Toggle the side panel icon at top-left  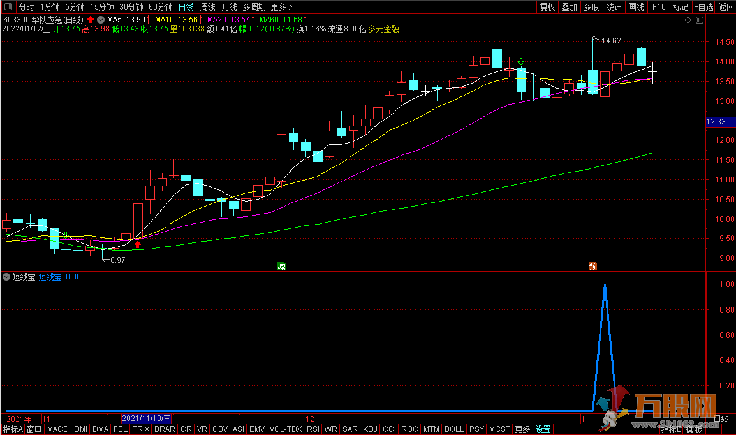click(8, 7)
